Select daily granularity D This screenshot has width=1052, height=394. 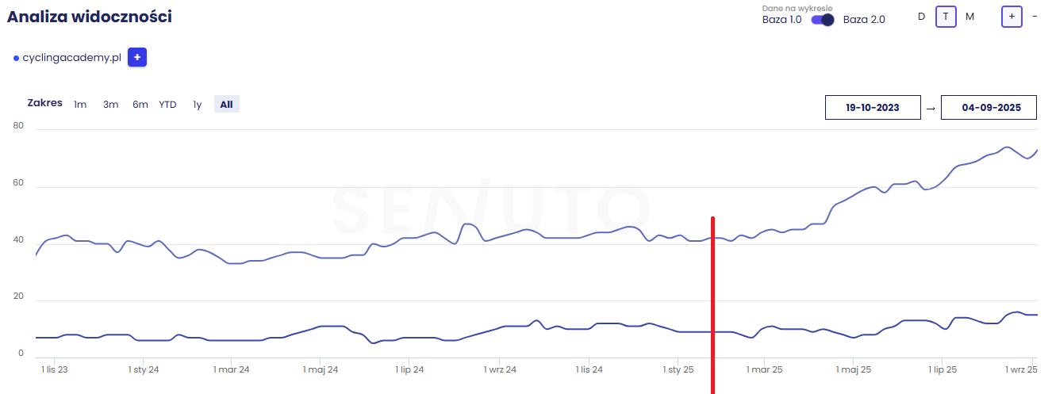921,16
